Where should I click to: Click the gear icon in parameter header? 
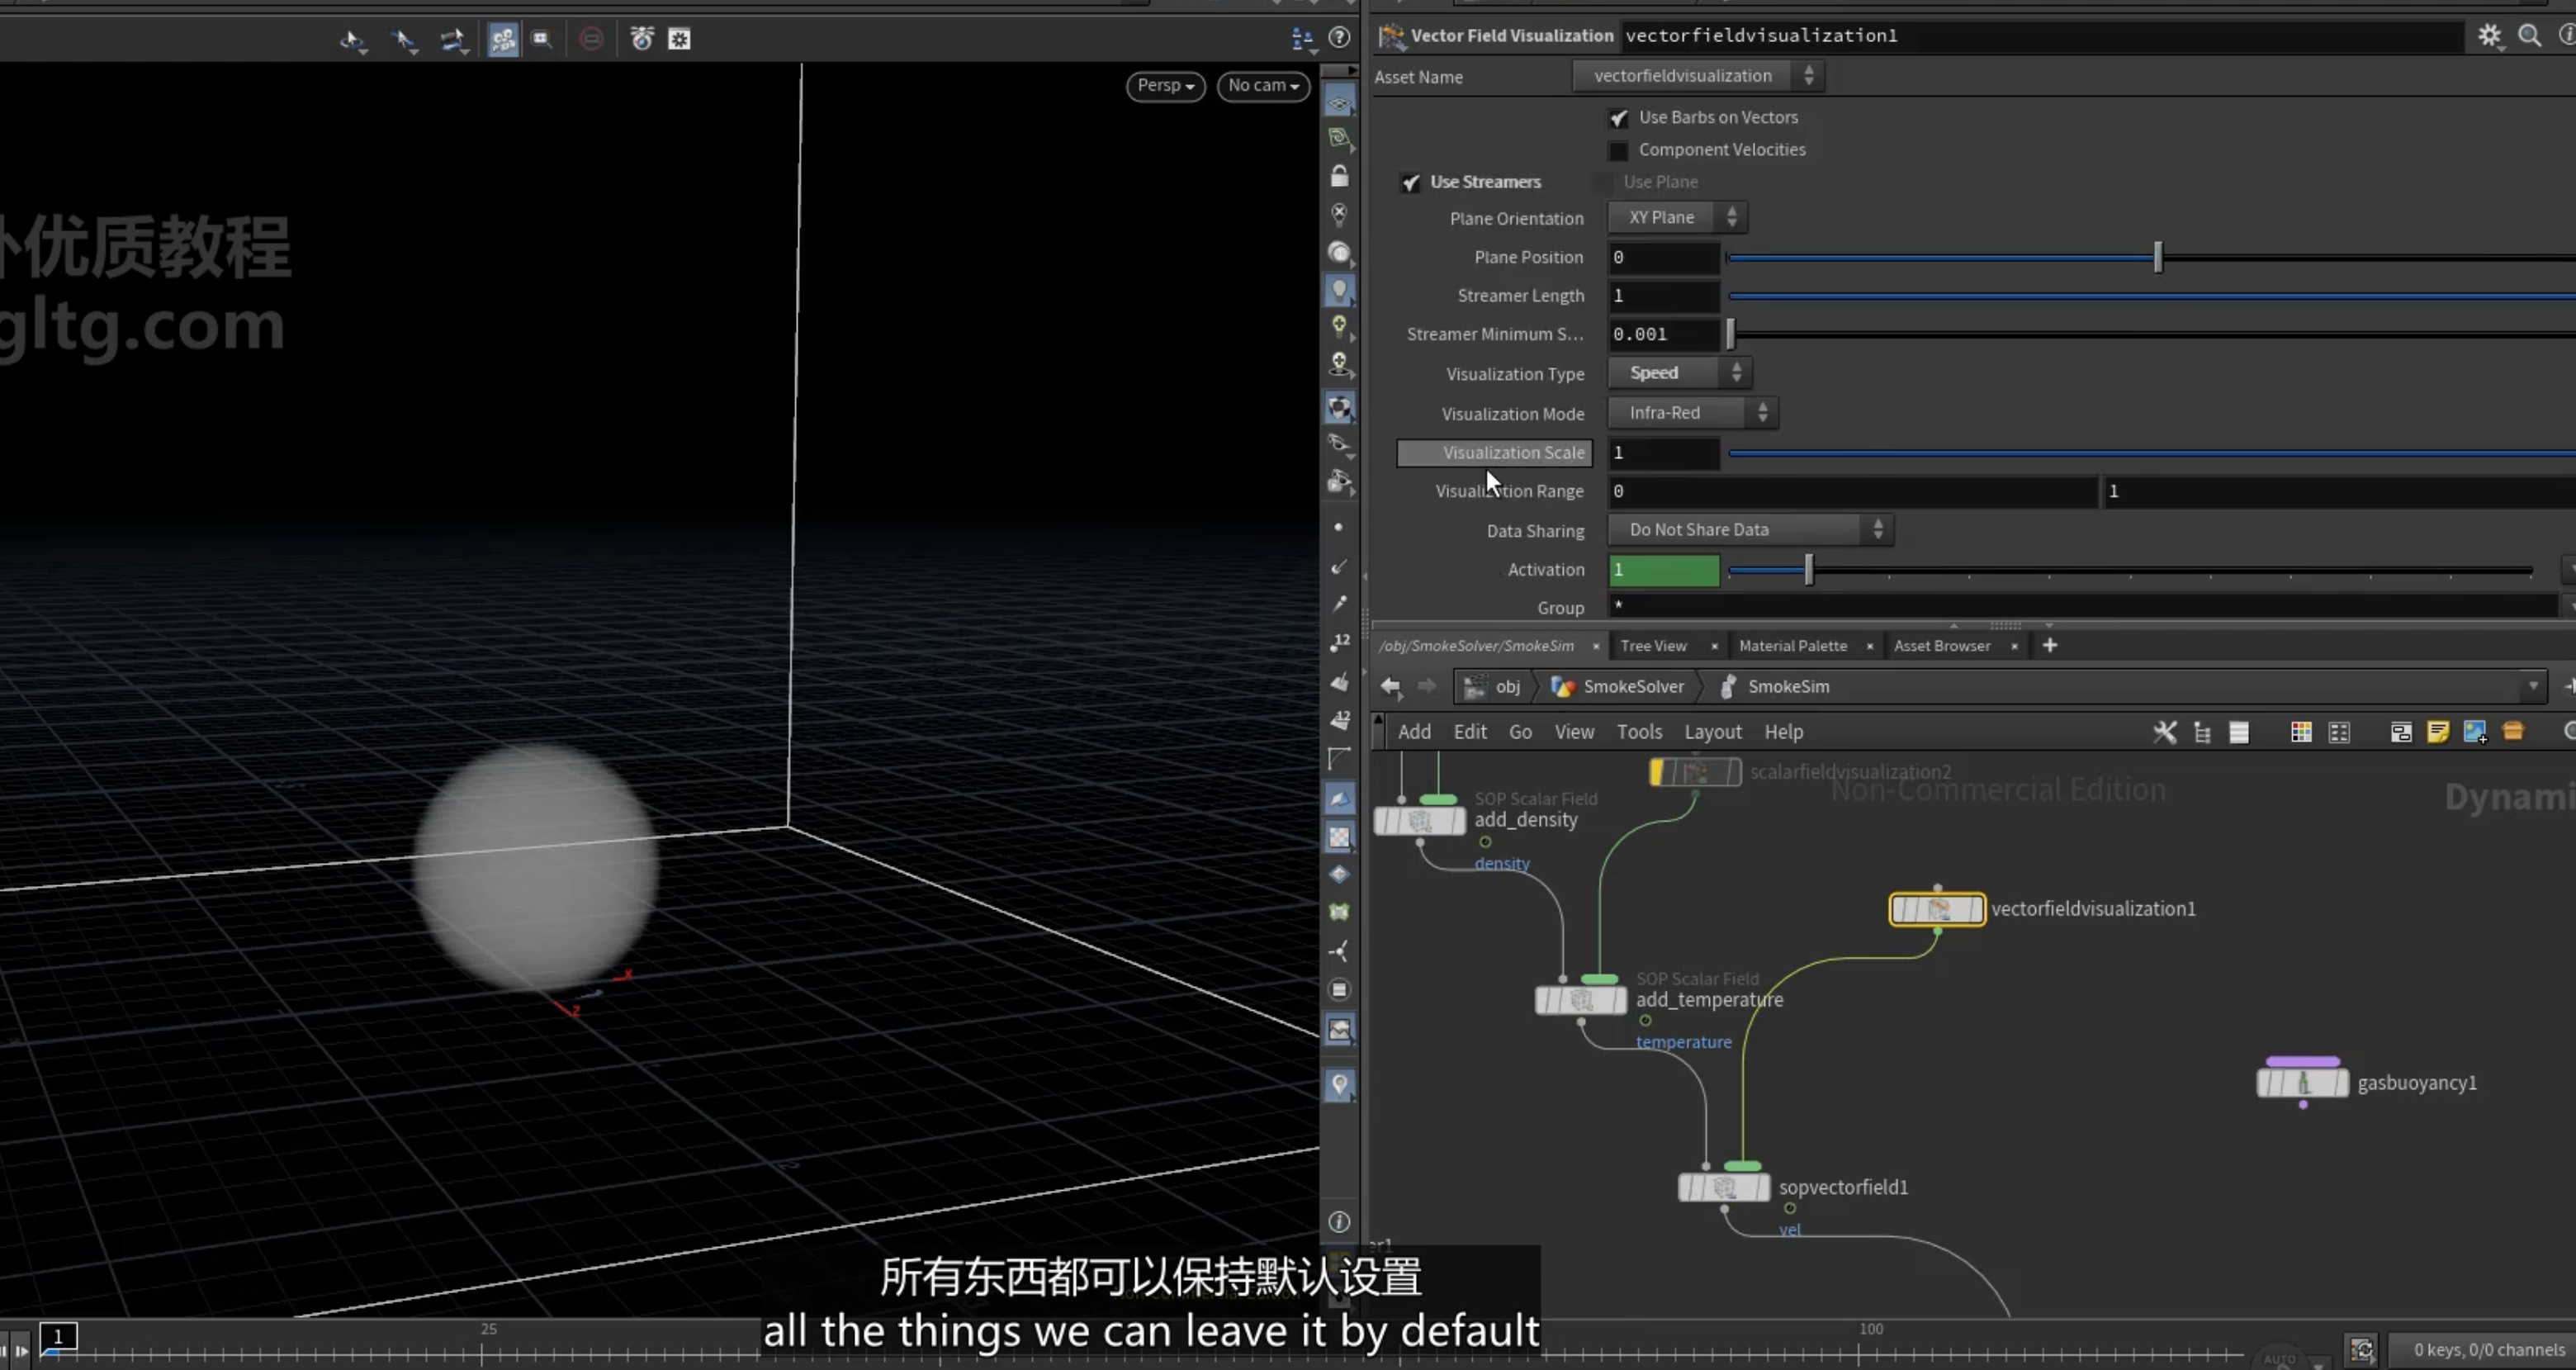[x=2489, y=36]
